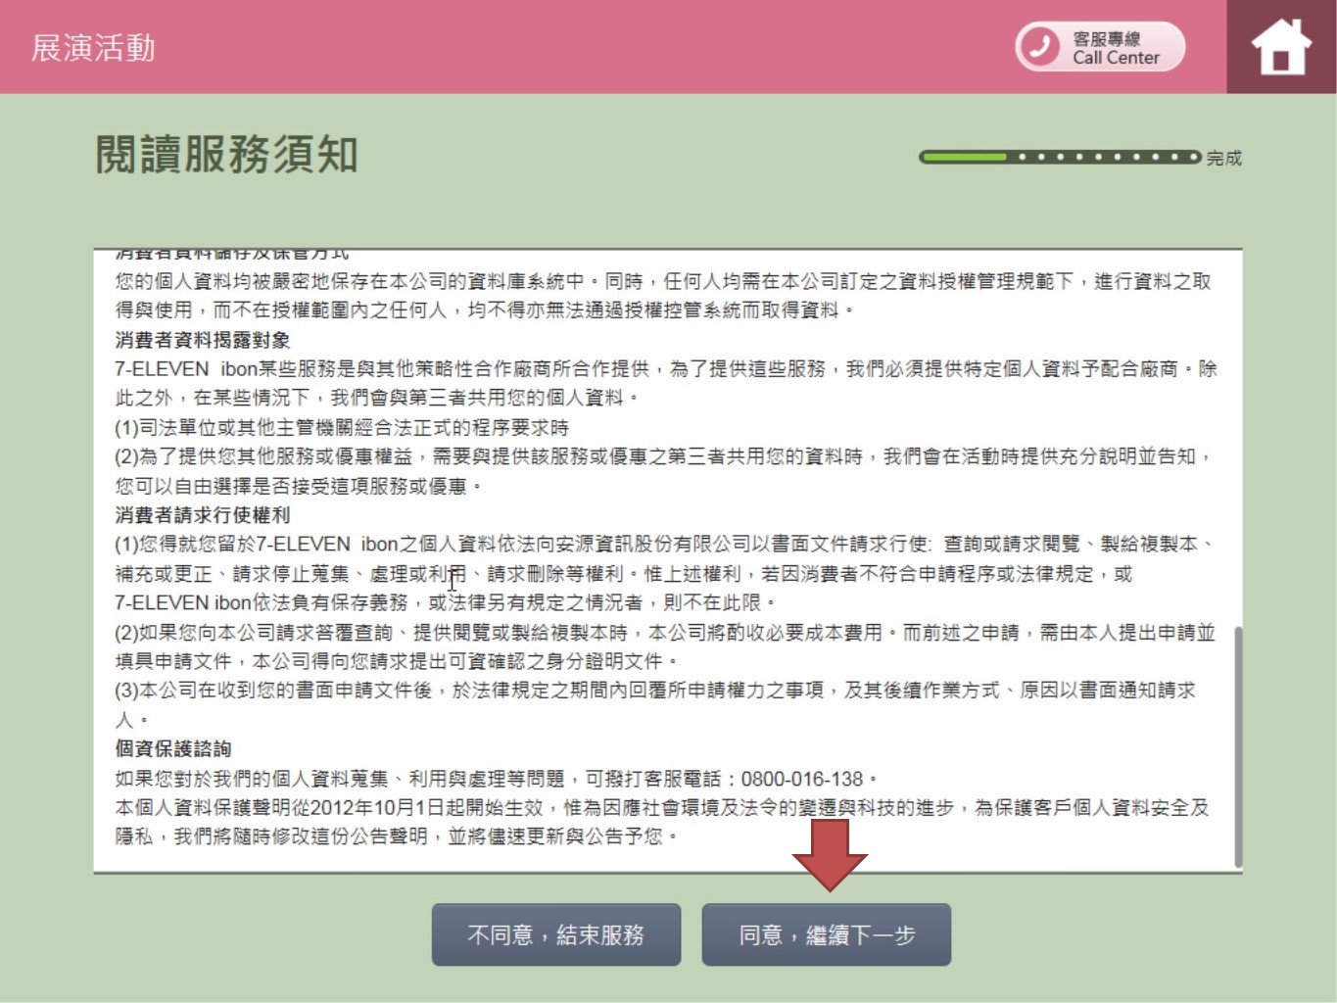Click the 完成 progress label
Screen dimensions: 1337x1003
click(x=1223, y=158)
